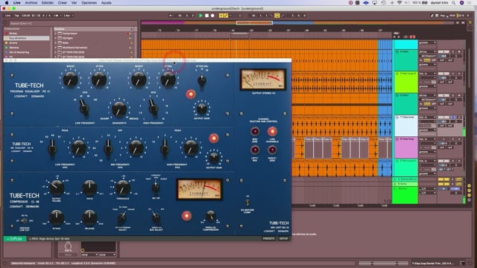Click the Tap tempo button
Viewport: 477px width, 268px height.
[x=17, y=16]
